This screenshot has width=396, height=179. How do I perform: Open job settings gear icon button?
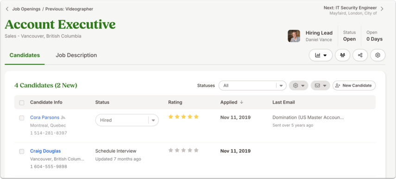click(x=377, y=55)
